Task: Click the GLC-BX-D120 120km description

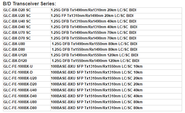Action: point(95,61)
